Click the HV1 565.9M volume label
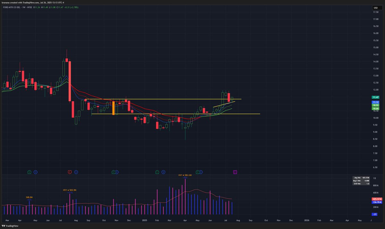Viewport: 385px width, 229px height. tap(70, 190)
